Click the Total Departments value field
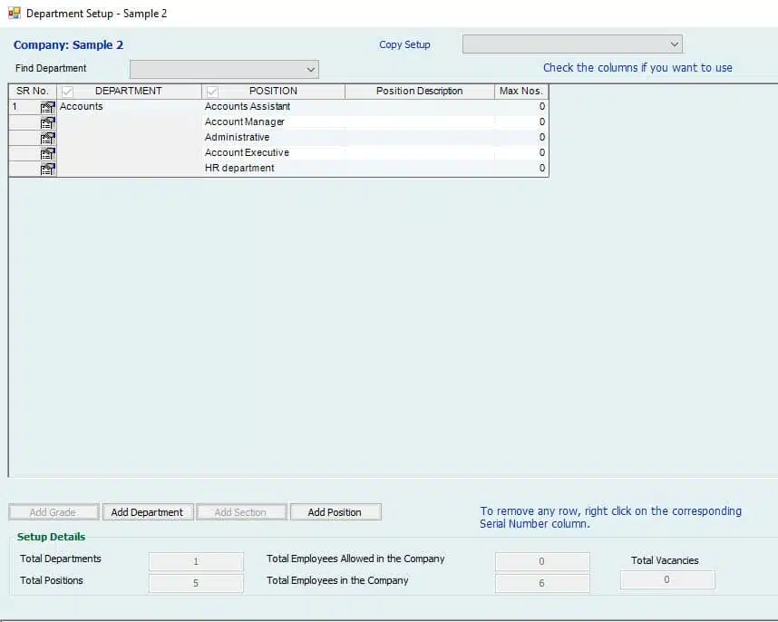Viewport: 778px width, 622px height. tap(196, 561)
